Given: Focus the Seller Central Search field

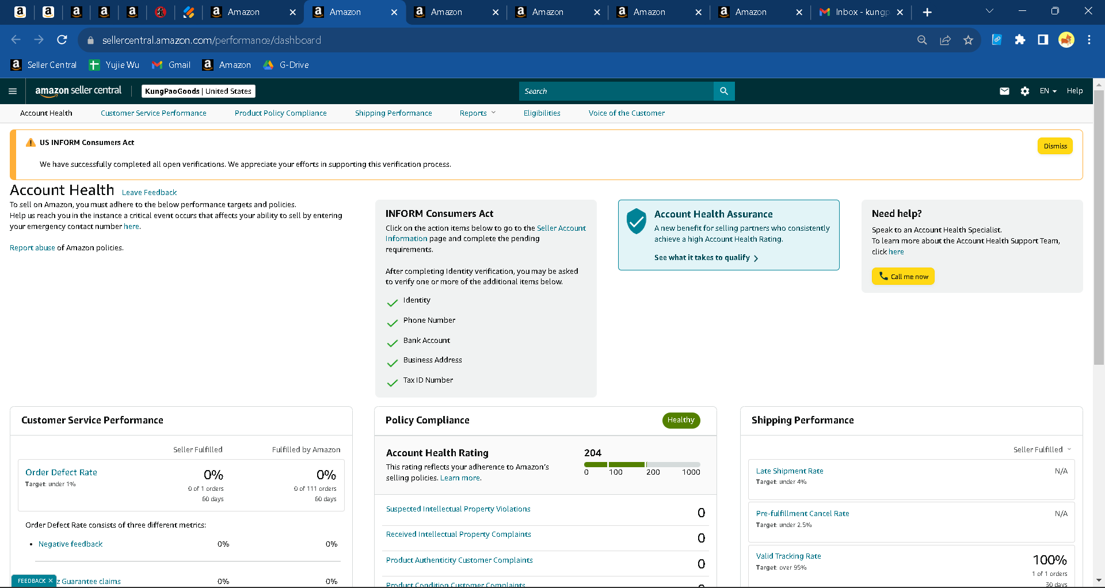Looking at the screenshot, I should 616,91.
